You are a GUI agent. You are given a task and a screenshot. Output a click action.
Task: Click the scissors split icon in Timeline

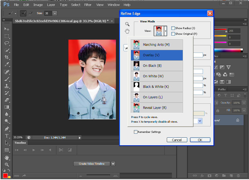(x=61, y=150)
